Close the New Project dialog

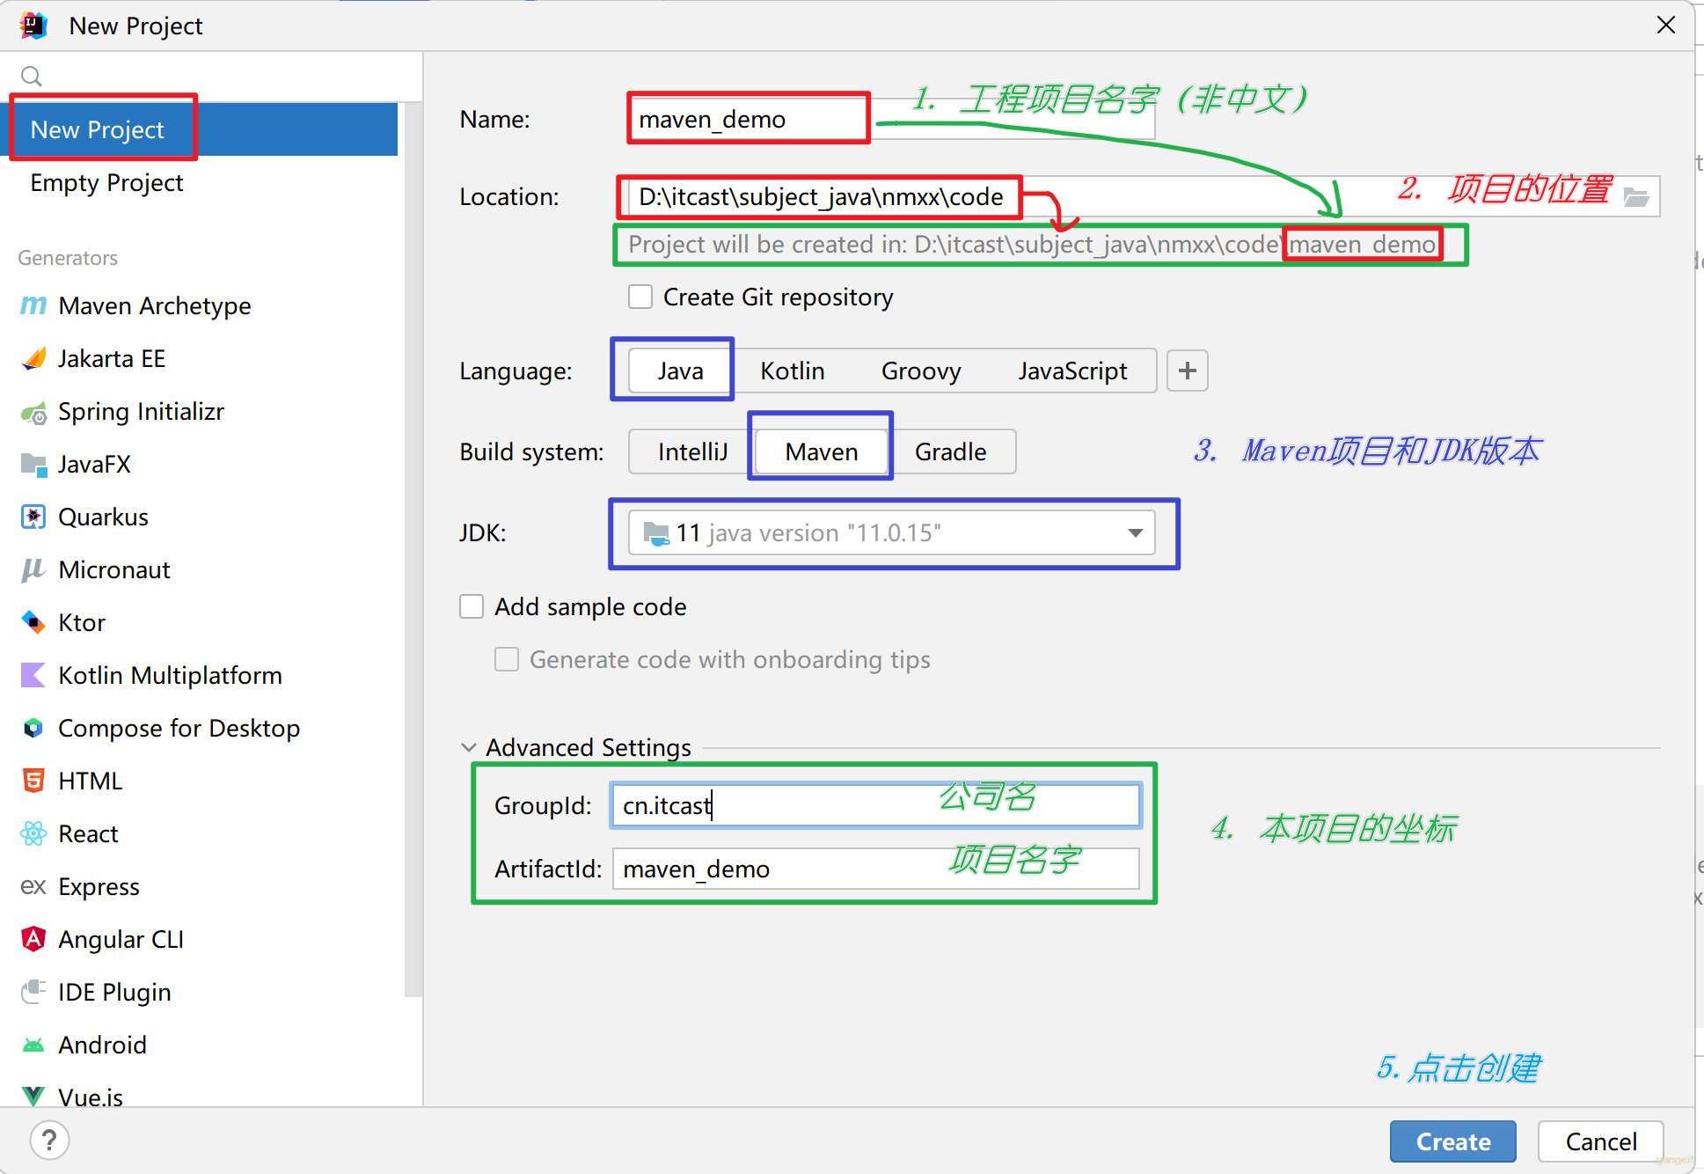tap(1665, 25)
